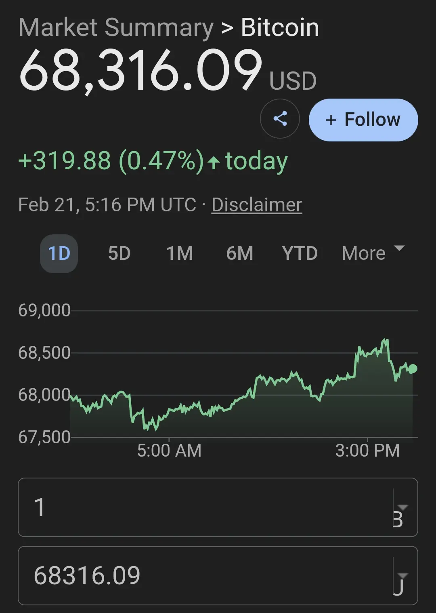Select the YTD chart range
This screenshot has height=613, width=436.
tap(300, 254)
